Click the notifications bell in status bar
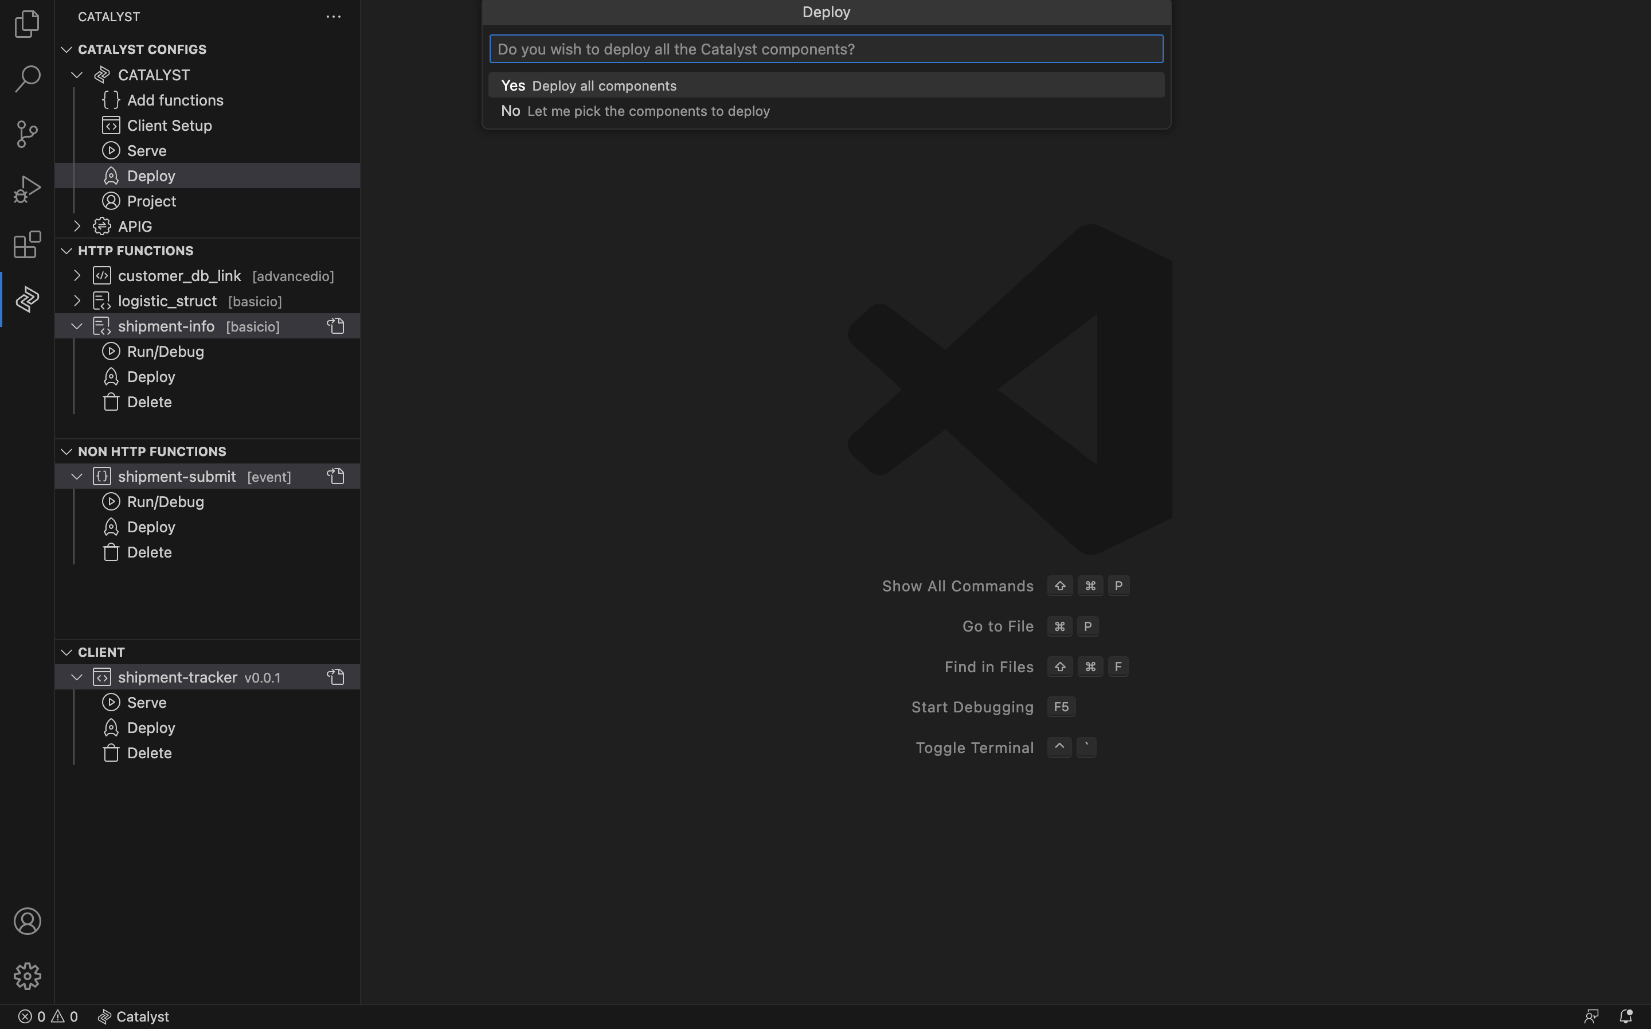The width and height of the screenshot is (1651, 1029). [1626, 1016]
